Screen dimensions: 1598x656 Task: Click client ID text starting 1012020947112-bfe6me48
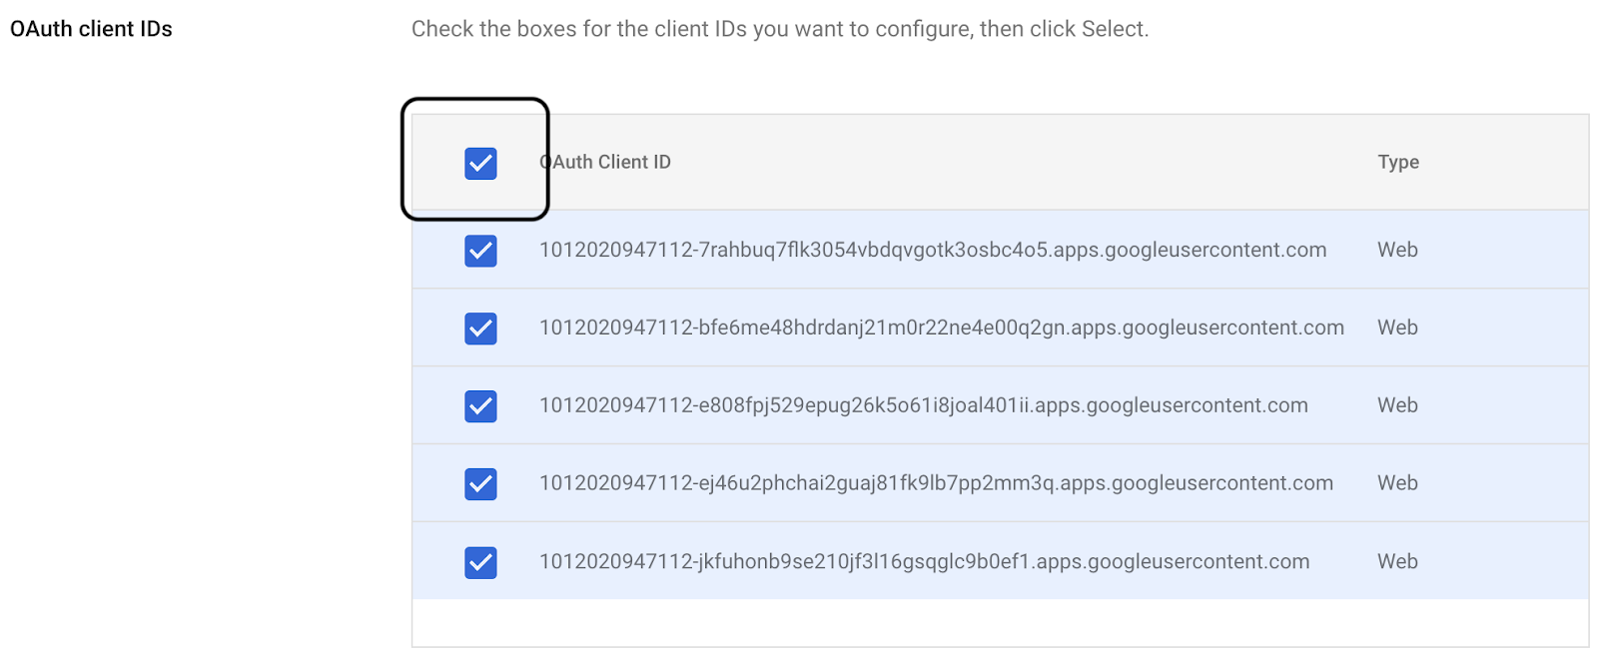tap(941, 328)
